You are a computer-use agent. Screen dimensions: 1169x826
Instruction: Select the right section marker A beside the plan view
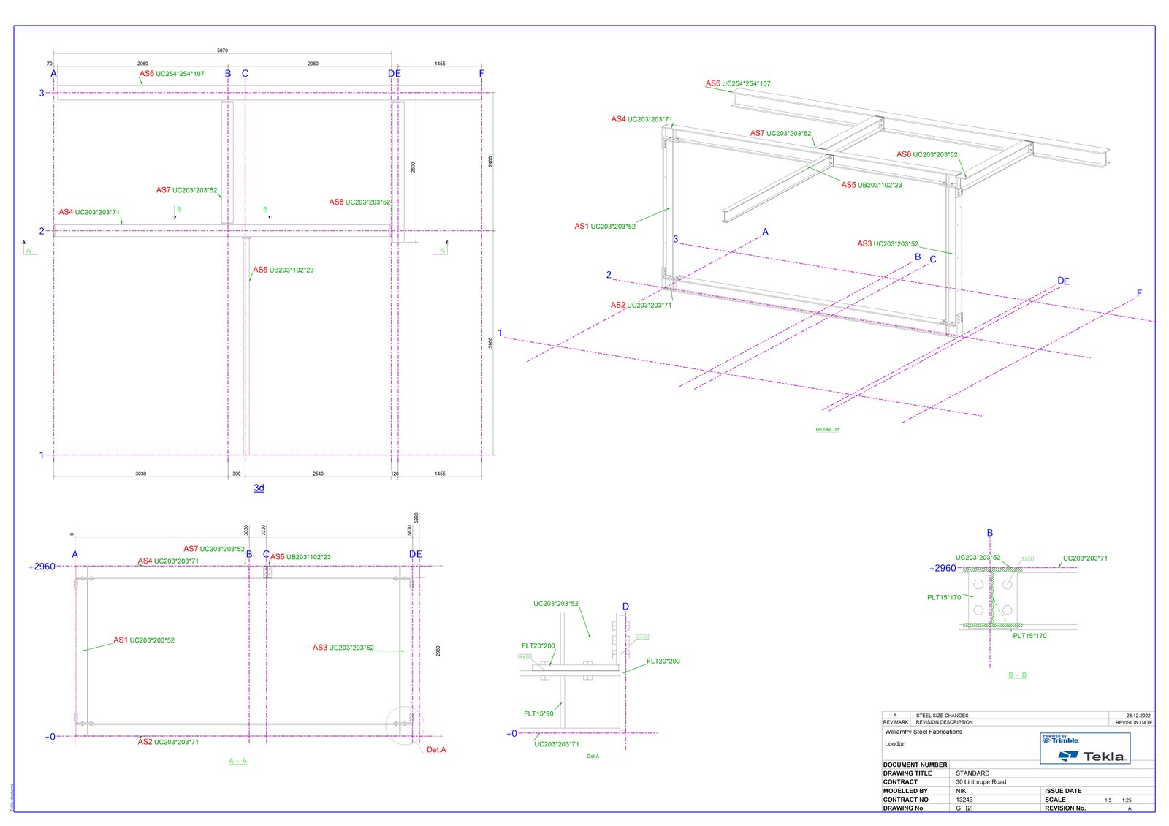[x=442, y=251]
